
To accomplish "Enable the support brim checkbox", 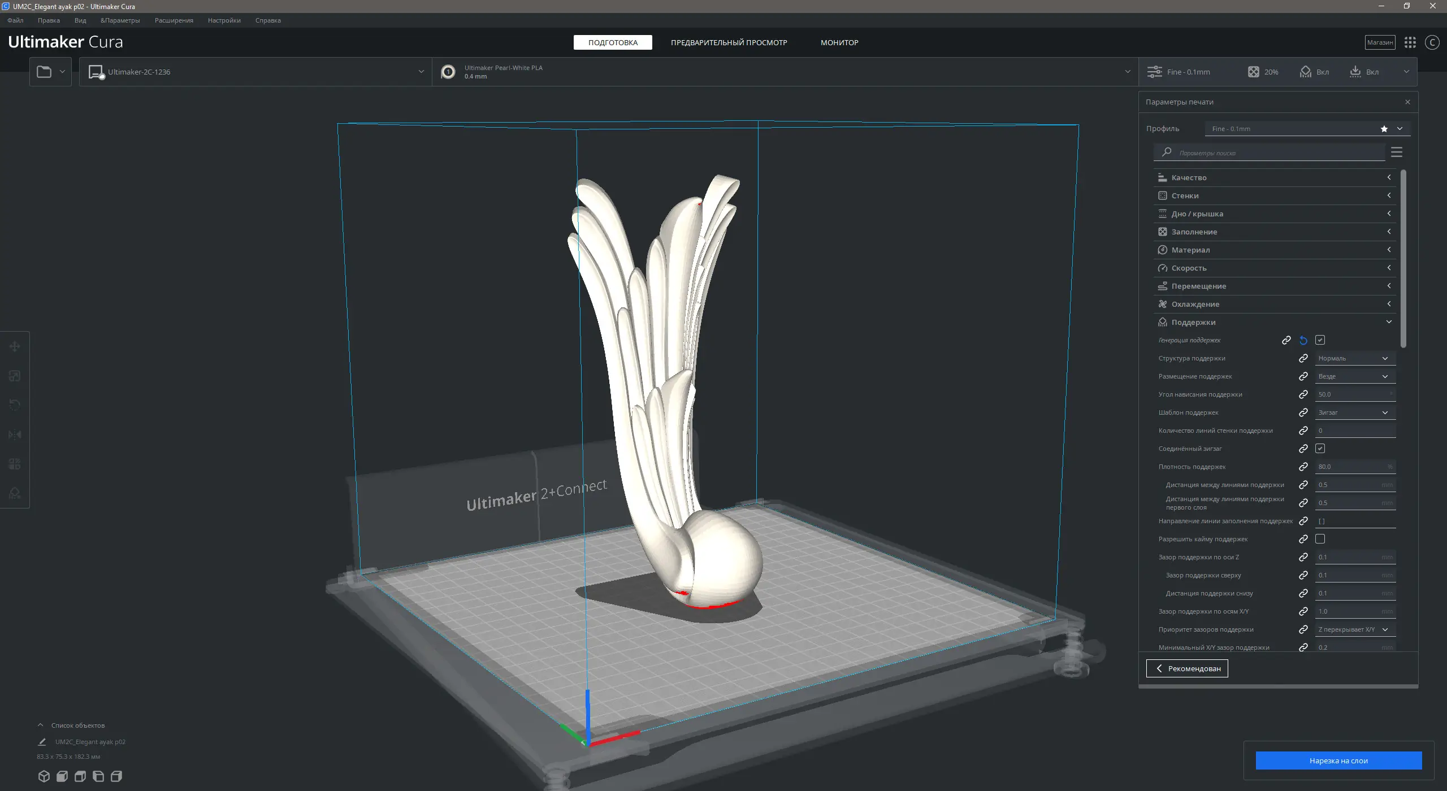I will pos(1320,539).
